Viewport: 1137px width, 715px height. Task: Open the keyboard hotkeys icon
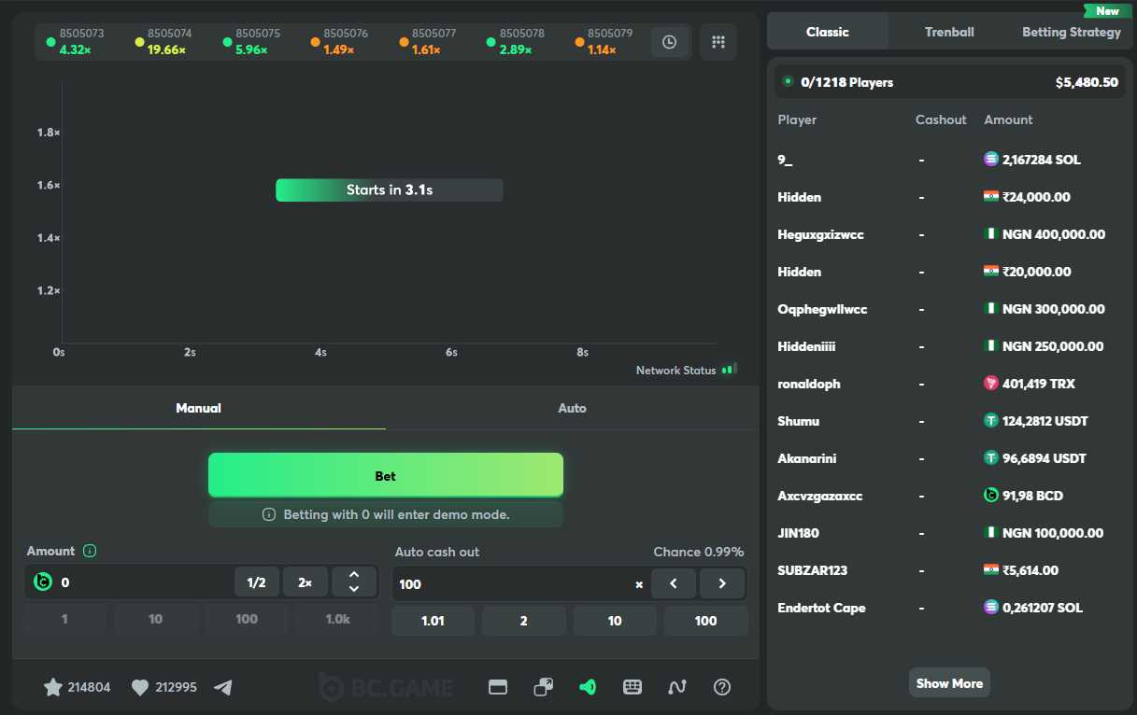(x=632, y=687)
